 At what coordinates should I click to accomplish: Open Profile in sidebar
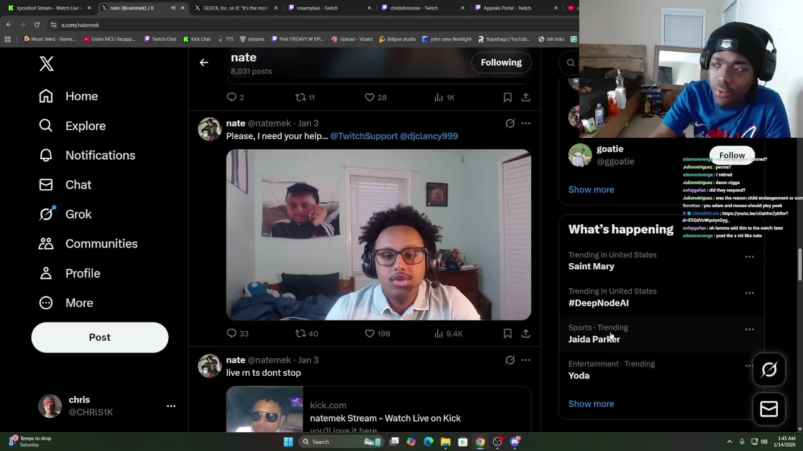coord(69,273)
